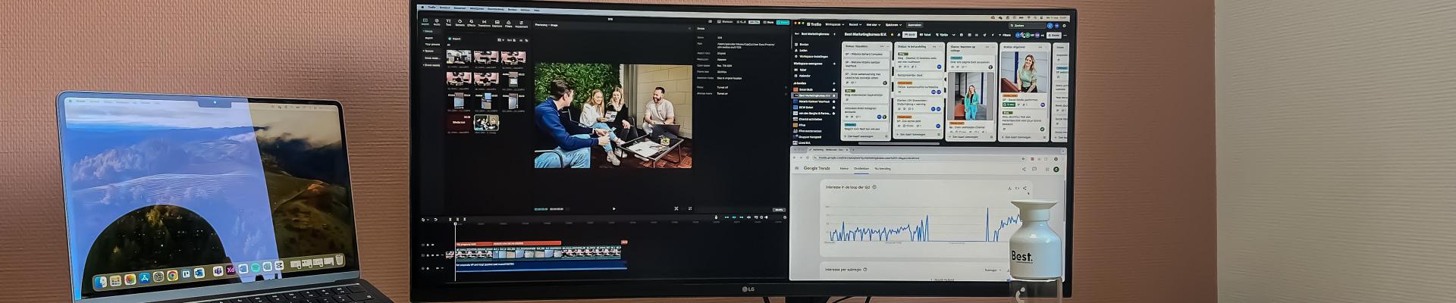Image resolution: width=1456 pixels, height=303 pixels.
Task: Download the interest over time chart CSV
Action: [1009, 188]
